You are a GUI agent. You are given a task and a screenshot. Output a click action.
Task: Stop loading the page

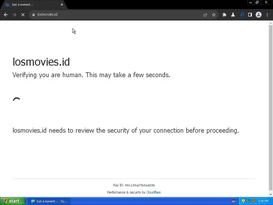pos(23,15)
